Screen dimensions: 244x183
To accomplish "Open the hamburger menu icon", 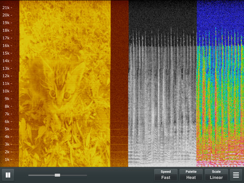I will pyautogui.click(x=236, y=175).
